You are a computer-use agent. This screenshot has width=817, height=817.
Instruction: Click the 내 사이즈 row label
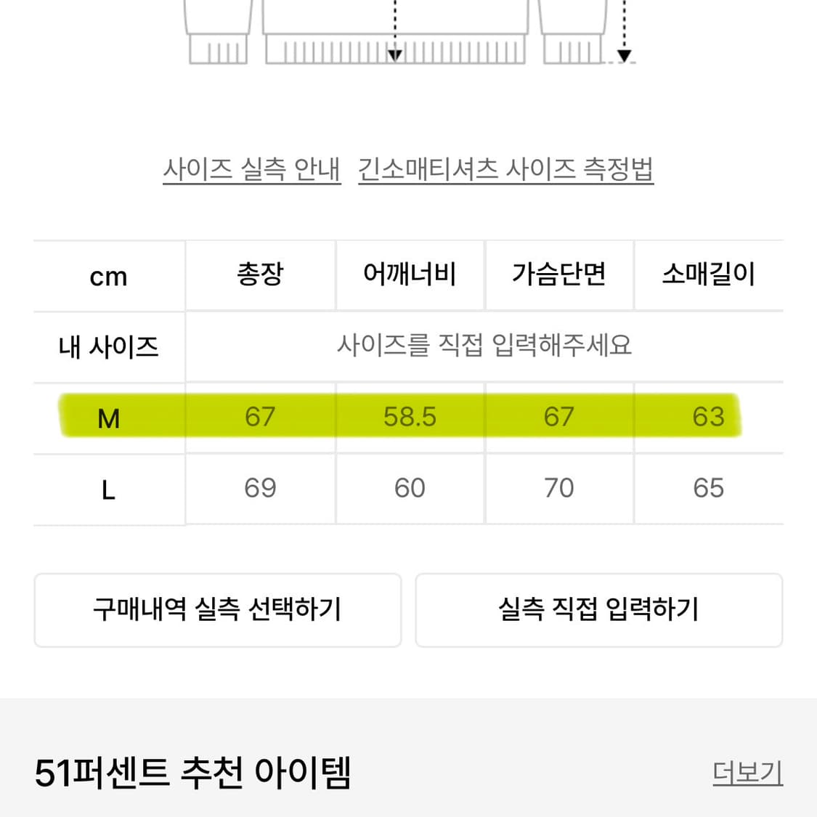pyautogui.click(x=107, y=347)
